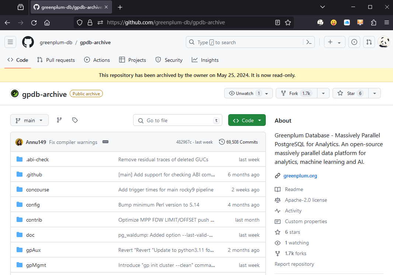The width and height of the screenshot is (393, 275).
Task: Toggle Firefox reader view icon
Action: [x=278, y=22]
